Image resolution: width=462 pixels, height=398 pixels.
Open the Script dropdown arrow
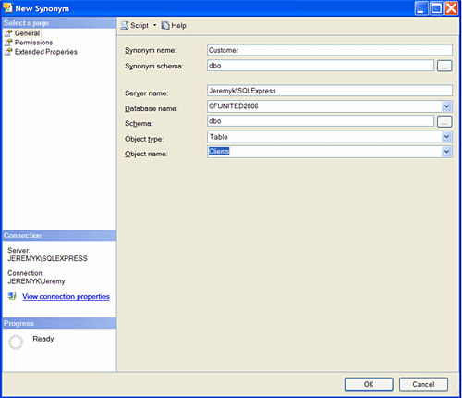pos(155,25)
